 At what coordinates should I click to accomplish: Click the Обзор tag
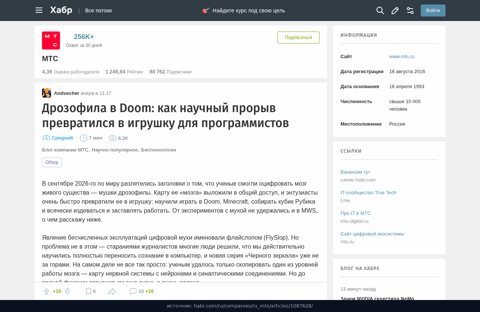52,162
